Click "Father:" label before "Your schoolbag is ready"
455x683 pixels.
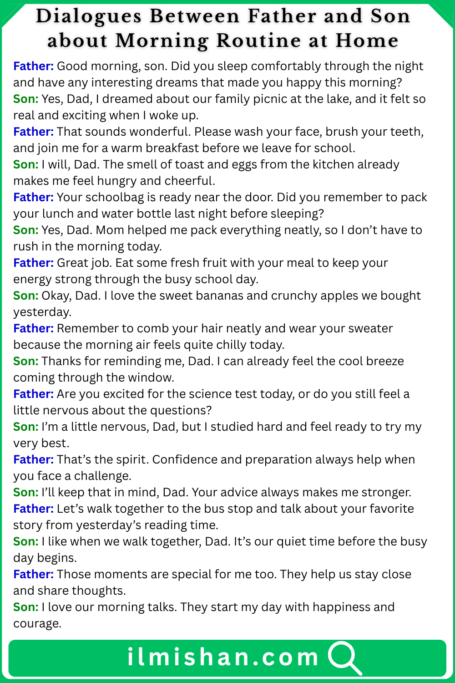34,198
